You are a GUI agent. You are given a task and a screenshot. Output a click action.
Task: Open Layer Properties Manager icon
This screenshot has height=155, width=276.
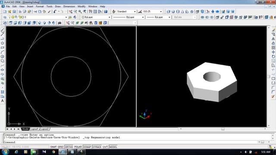tap(5, 17)
